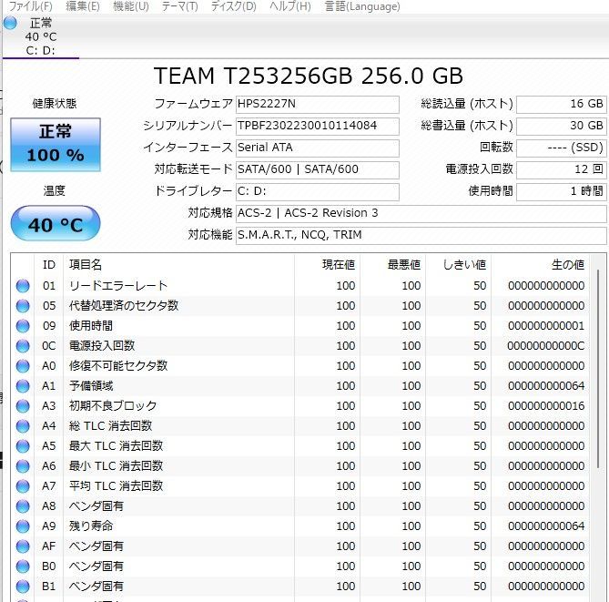Click the interface field Serial ATA

point(318,148)
